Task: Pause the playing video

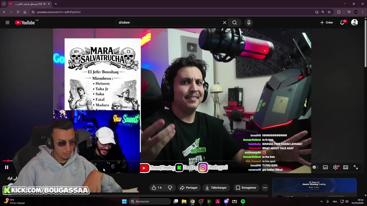Action: click(7, 167)
